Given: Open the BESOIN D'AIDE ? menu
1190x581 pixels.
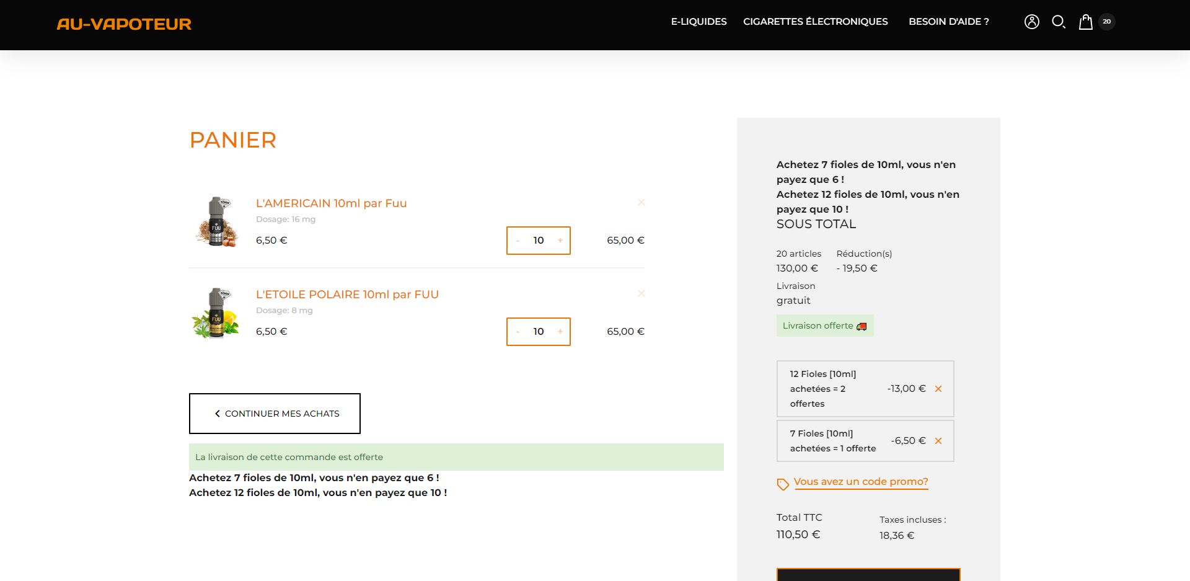Looking at the screenshot, I should coord(949,22).
